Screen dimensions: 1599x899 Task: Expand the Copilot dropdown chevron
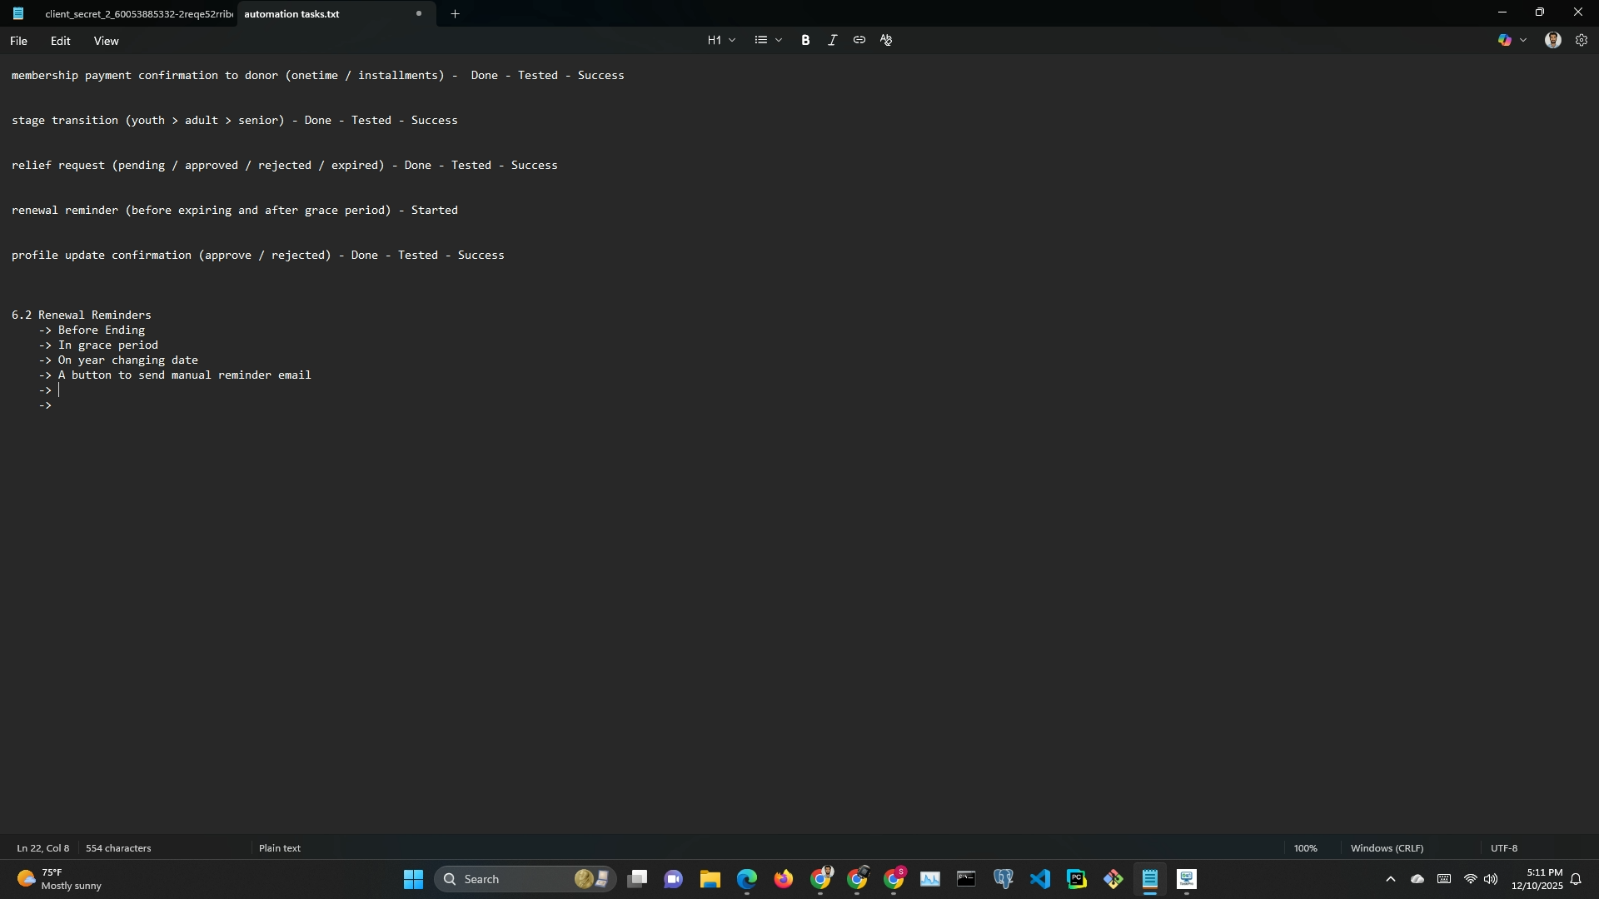[1523, 40]
